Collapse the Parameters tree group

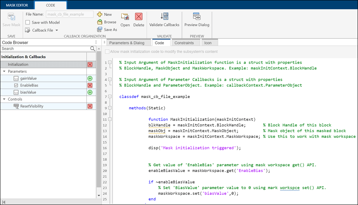click(x=4, y=71)
